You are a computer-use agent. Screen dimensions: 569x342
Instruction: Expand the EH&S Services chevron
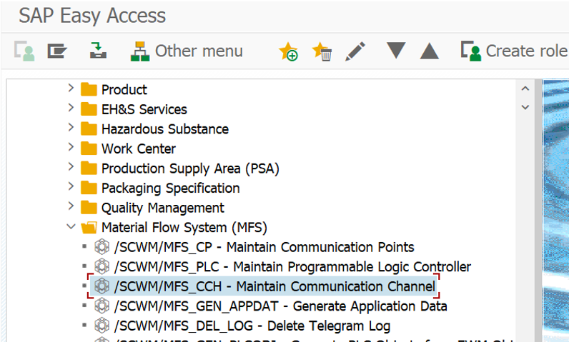pos(71,108)
